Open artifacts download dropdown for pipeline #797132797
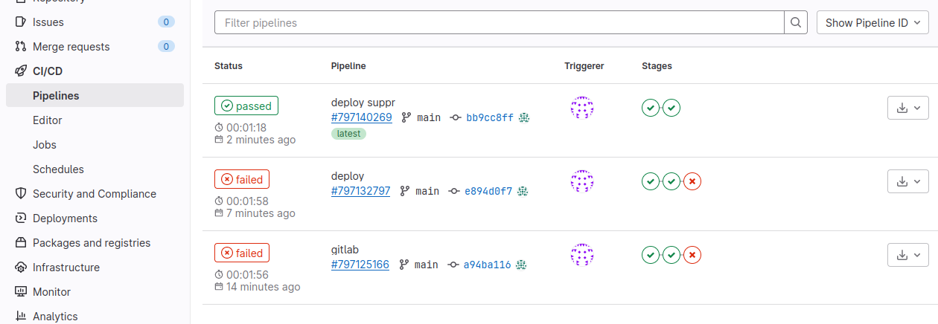938x324 pixels. [x=908, y=181]
